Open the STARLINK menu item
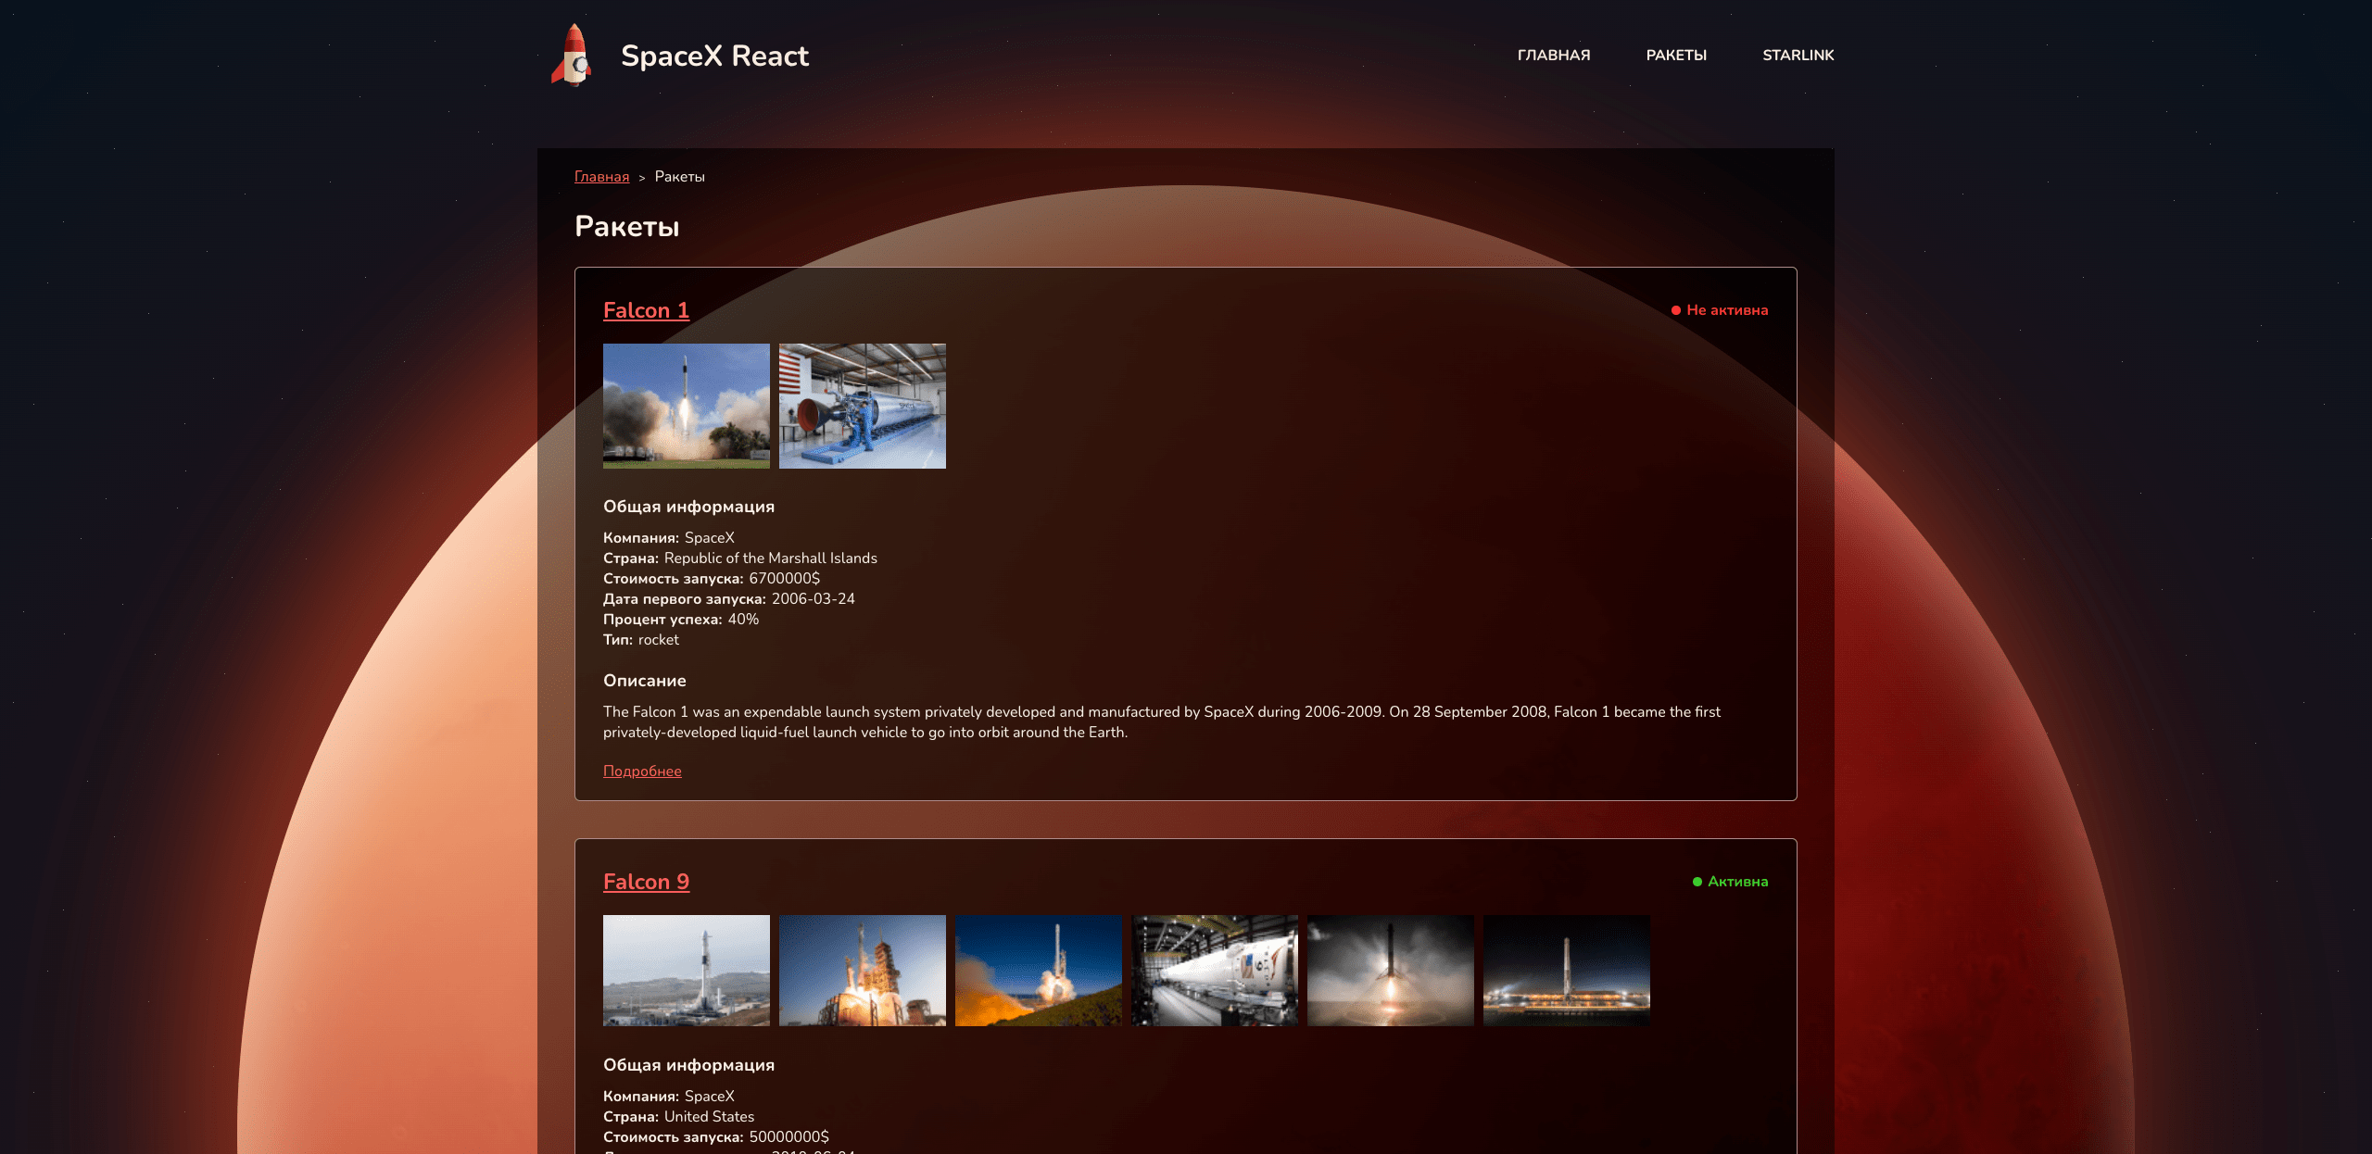 coord(1798,56)
